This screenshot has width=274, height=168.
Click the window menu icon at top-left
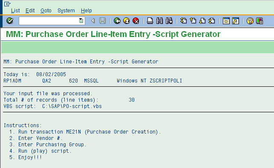pos(7,4)
